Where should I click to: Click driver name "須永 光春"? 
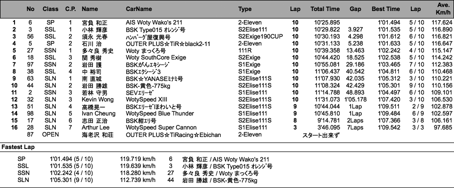coord(95,36)
